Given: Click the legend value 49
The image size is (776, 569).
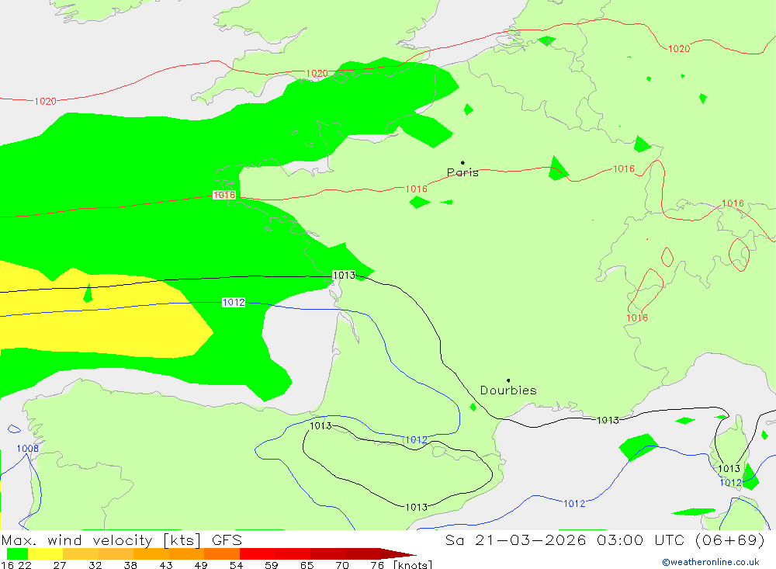Looking at the screenshot, I should pos(201,565).
